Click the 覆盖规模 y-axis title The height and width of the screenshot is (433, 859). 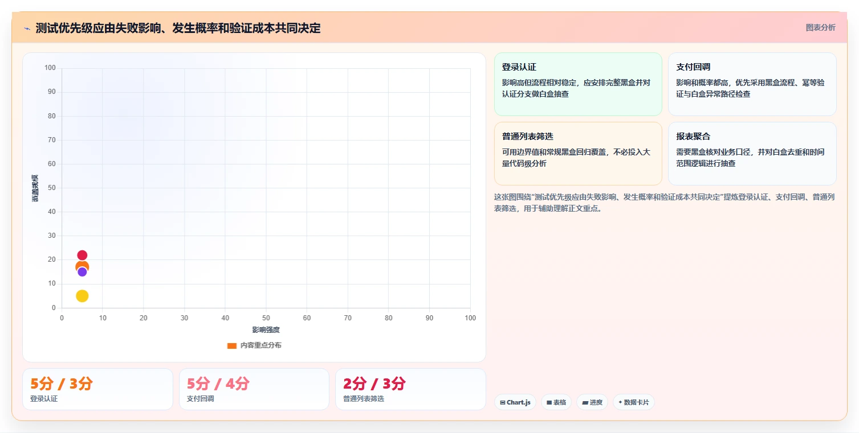pos(35,188)
